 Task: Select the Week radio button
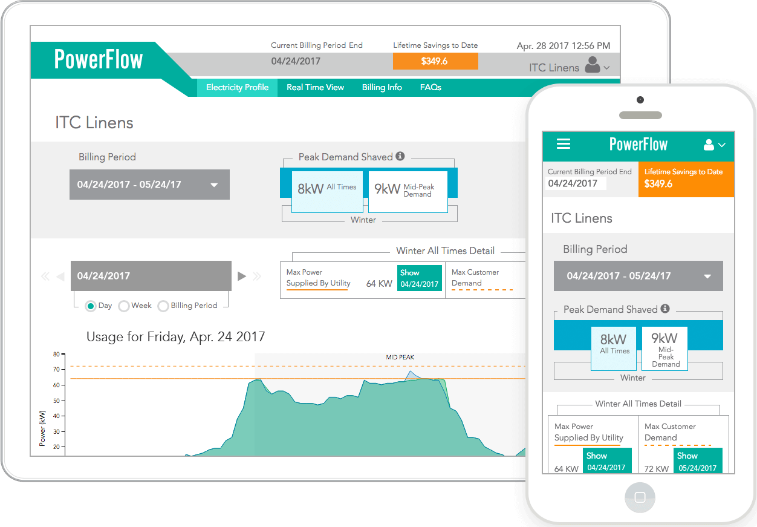point(124,306)
